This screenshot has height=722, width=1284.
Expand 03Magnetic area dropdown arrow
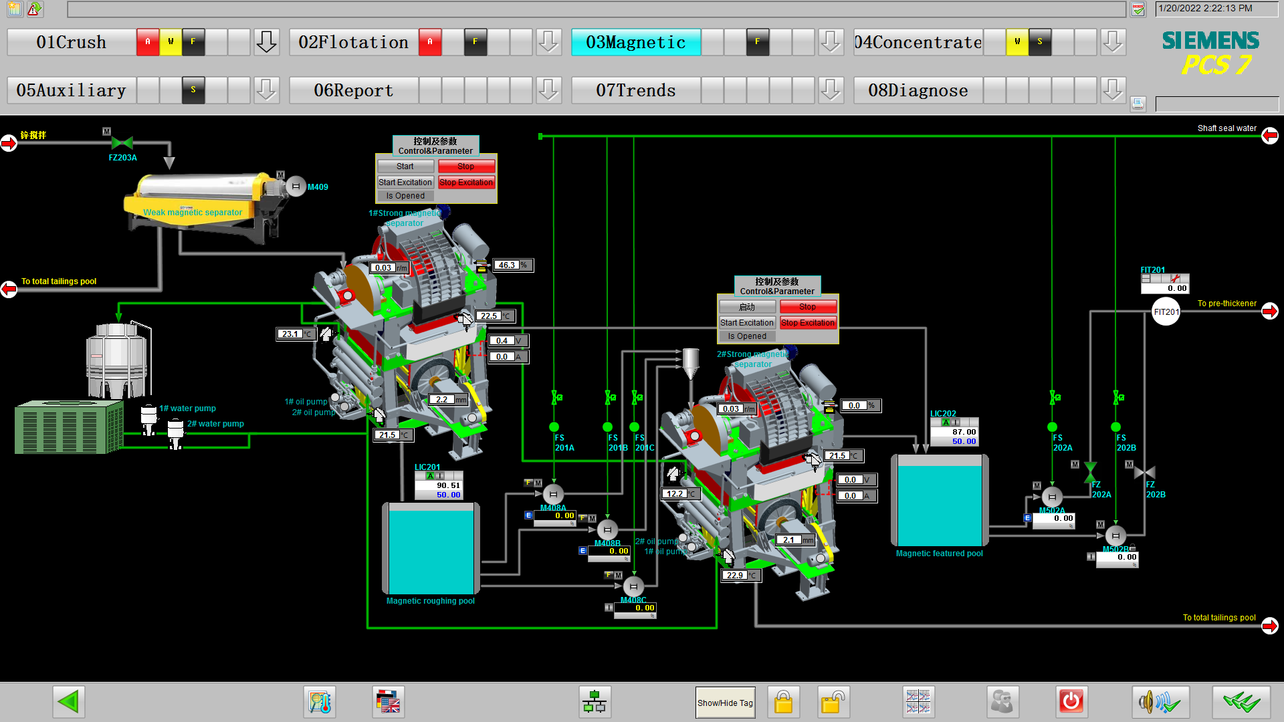coord(831,42)
